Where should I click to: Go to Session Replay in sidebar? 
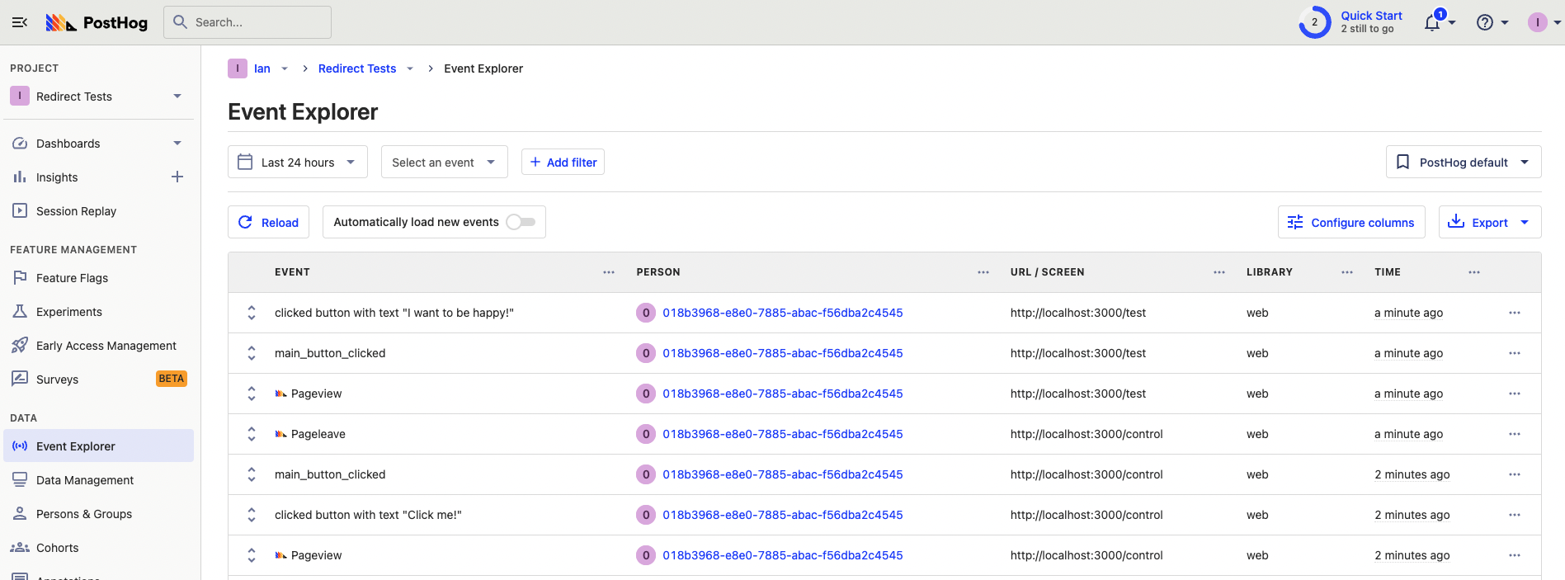coord(76,211)
